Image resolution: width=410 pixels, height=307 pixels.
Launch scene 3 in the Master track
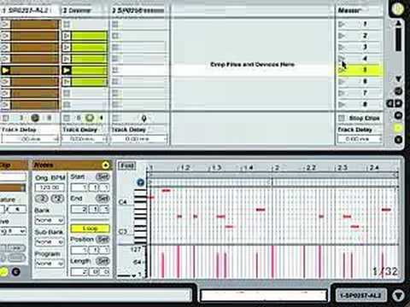[x=342, y=47]
